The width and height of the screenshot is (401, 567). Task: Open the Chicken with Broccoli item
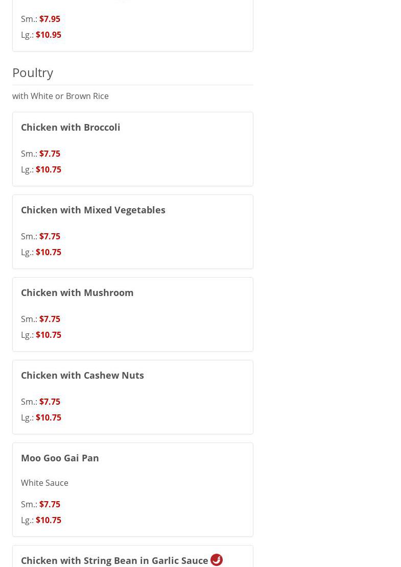[70, 127]
